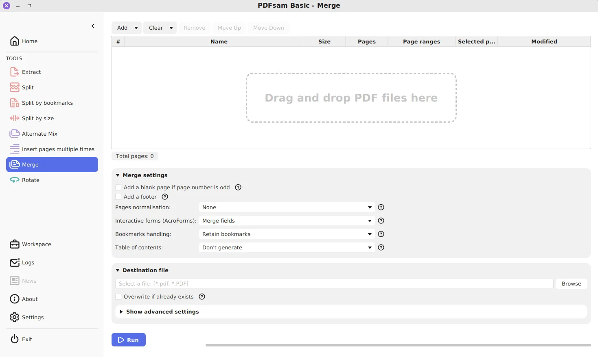Open the Logs icon

[x=15, y=262]
